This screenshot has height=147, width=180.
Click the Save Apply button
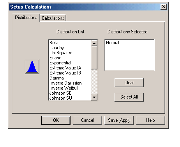(x=119, y=120)
